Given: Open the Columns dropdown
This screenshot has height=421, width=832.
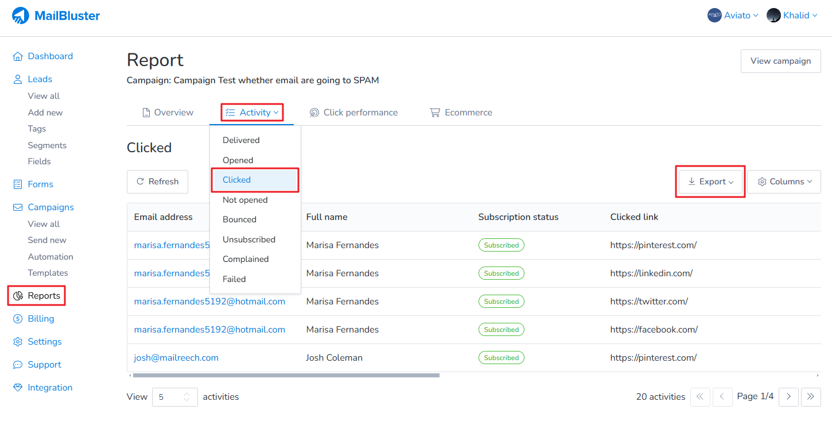Looking at the screenshot, I should point(784,181).
